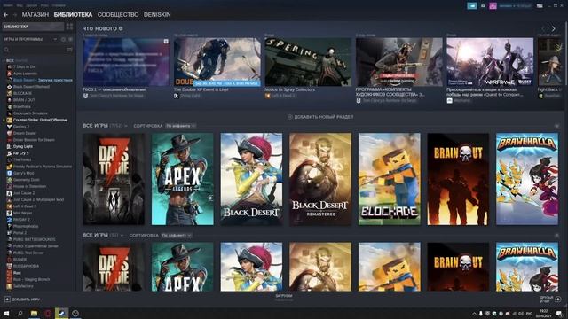The width and height of the screenshot is (568, 319).
Task: Show previous news items arrow
Action: coord(543,28)
